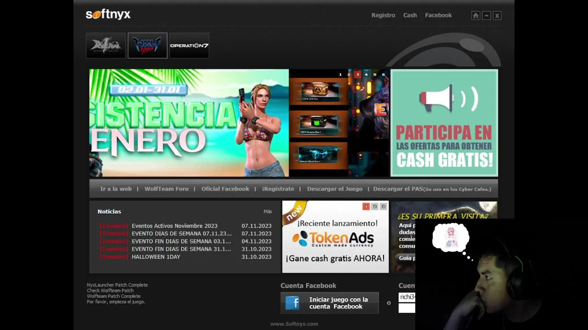Open the www.Softnyx.com footer link

tap(294, 324)
